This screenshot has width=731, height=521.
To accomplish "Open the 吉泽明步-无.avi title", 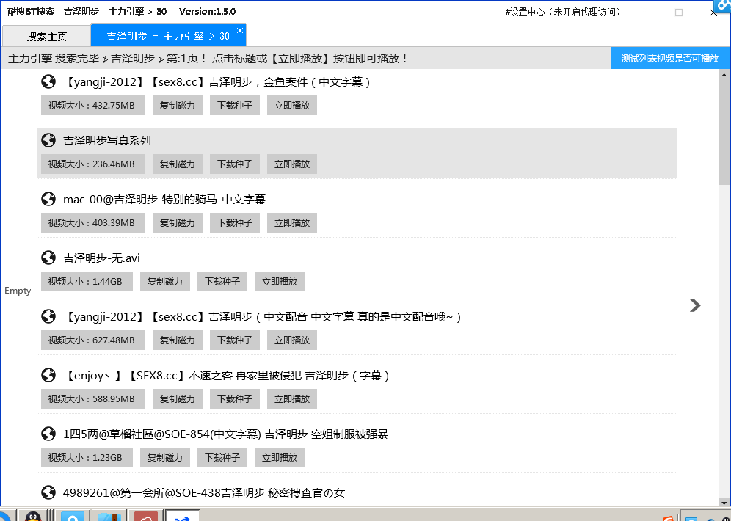I will [101, 258].
